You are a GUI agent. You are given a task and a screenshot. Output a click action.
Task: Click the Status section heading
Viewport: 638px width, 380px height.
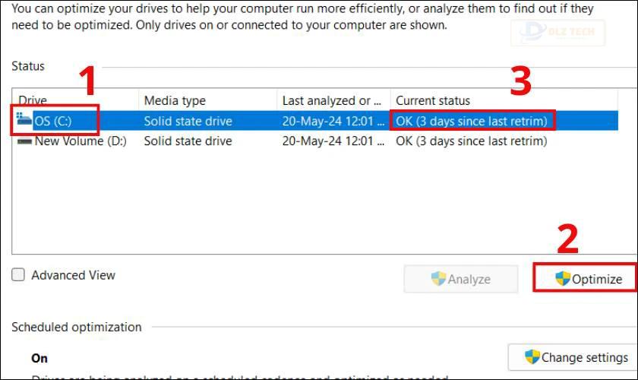click(28, 66)
